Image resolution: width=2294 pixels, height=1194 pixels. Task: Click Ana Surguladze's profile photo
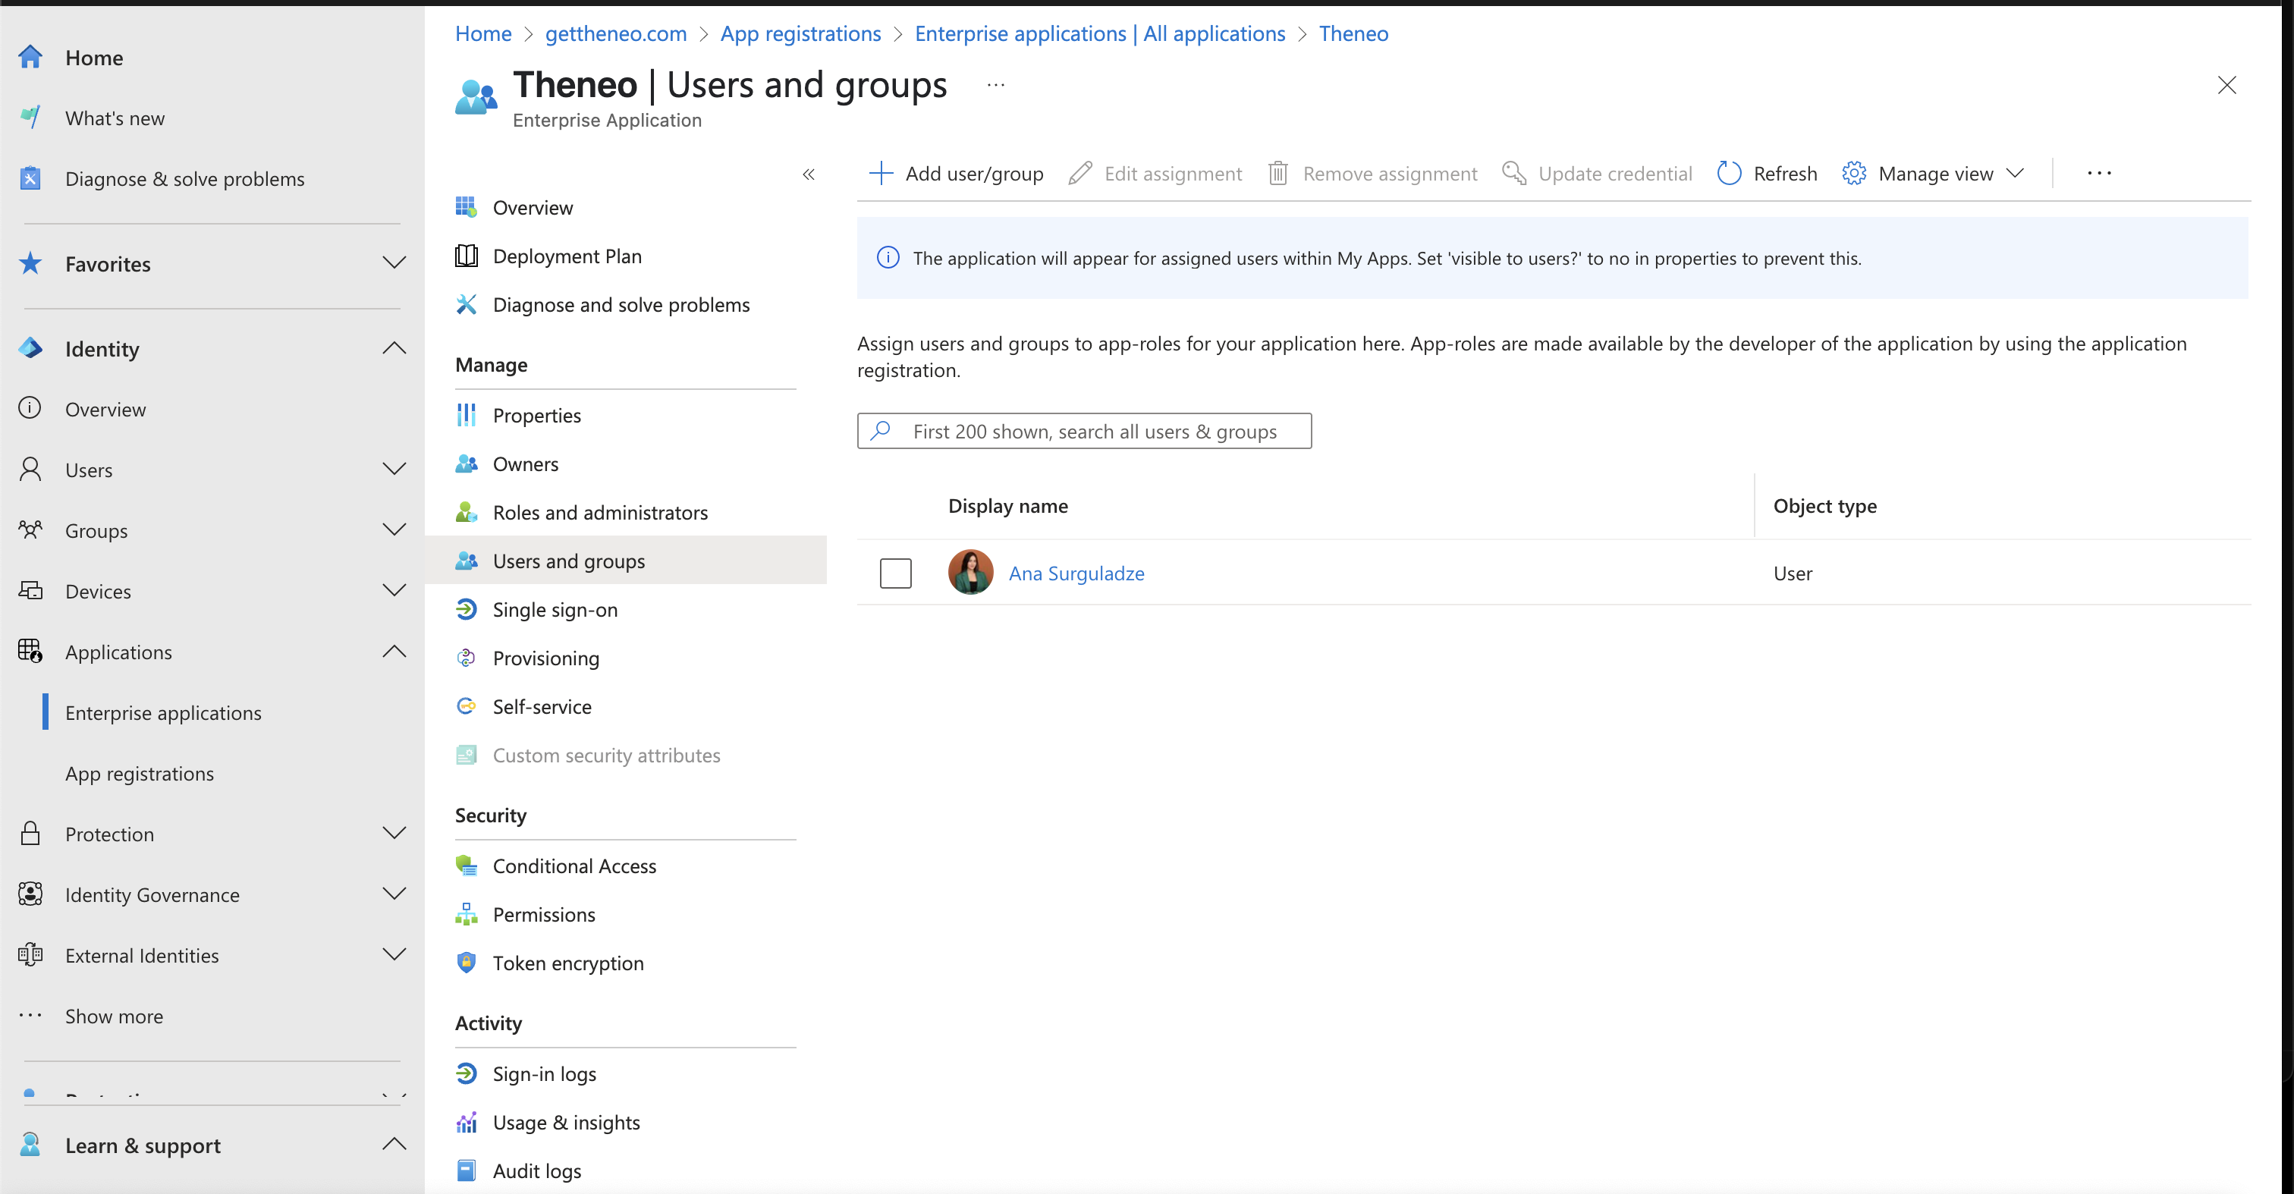point(969,573)
